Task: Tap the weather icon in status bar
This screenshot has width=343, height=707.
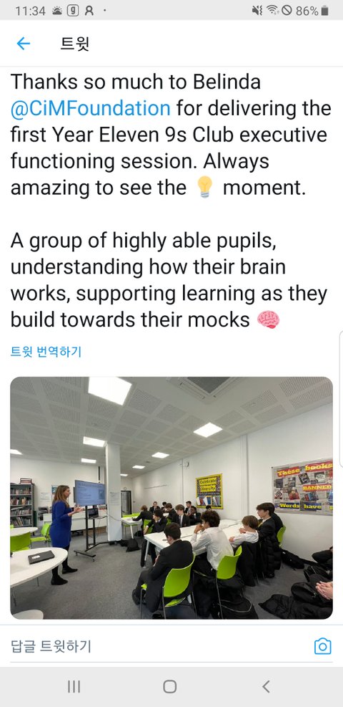Action: (x=57, y=11)
